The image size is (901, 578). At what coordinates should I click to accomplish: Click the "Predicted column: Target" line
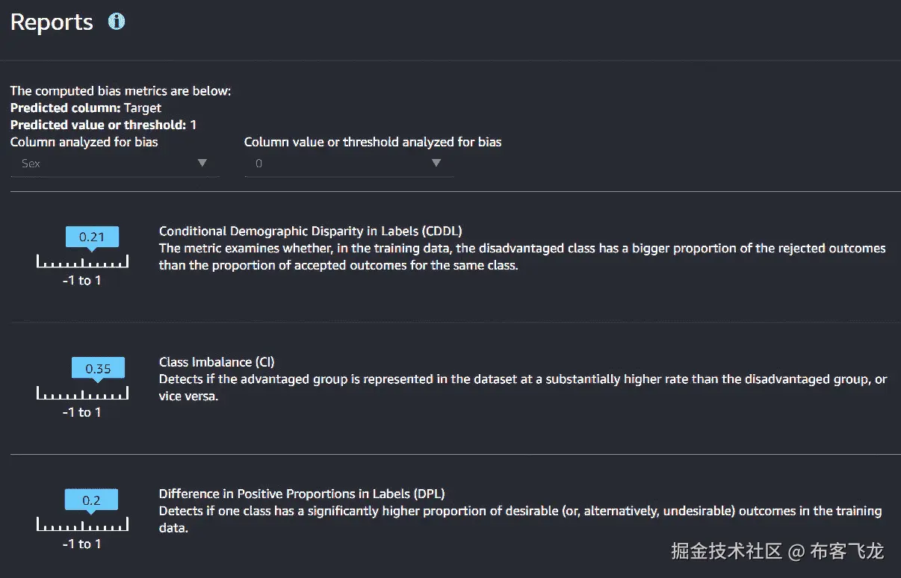86,108
